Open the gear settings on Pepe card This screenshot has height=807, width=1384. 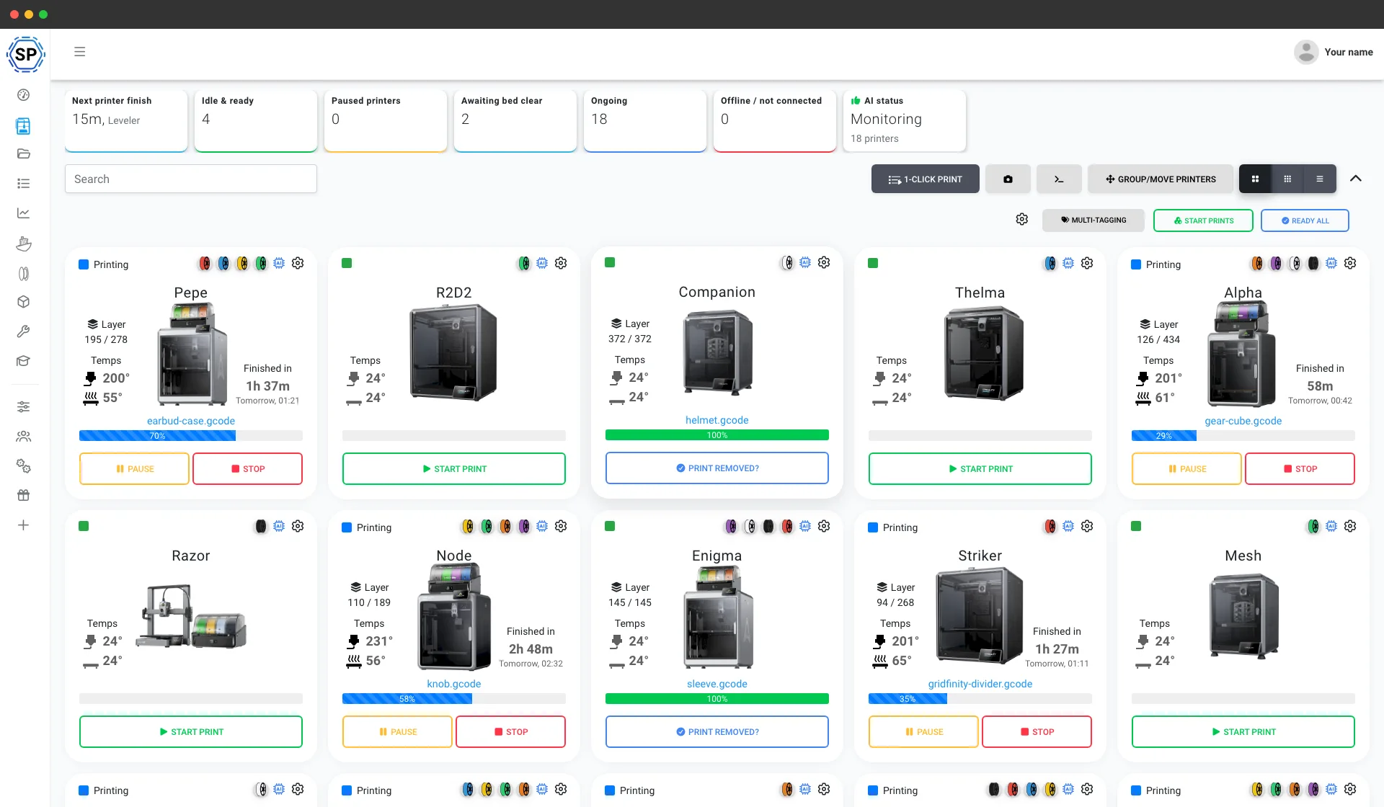tap(298, 264)
